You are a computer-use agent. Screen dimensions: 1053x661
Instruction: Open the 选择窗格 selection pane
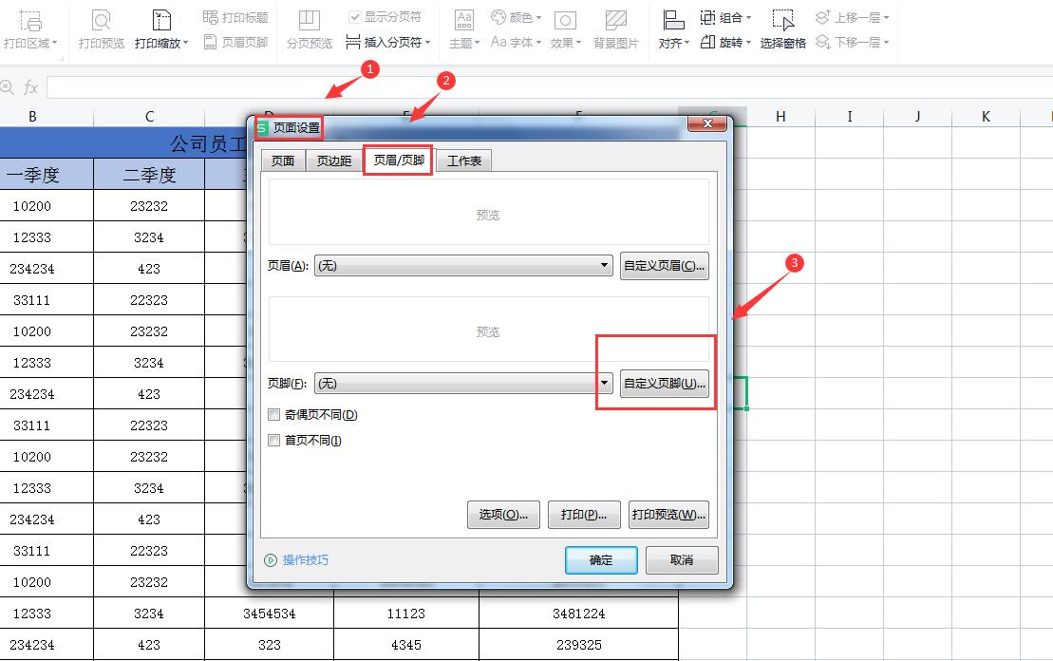tap(783, 29)
